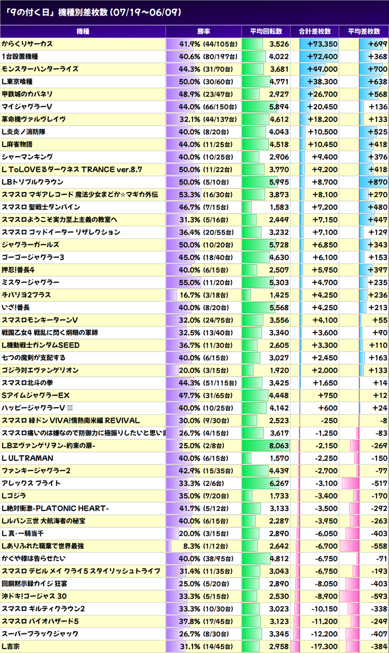Select スマスロ北斗の拳 row name
389x653 pixels.
pyautogui.click(x=27, y=383)
